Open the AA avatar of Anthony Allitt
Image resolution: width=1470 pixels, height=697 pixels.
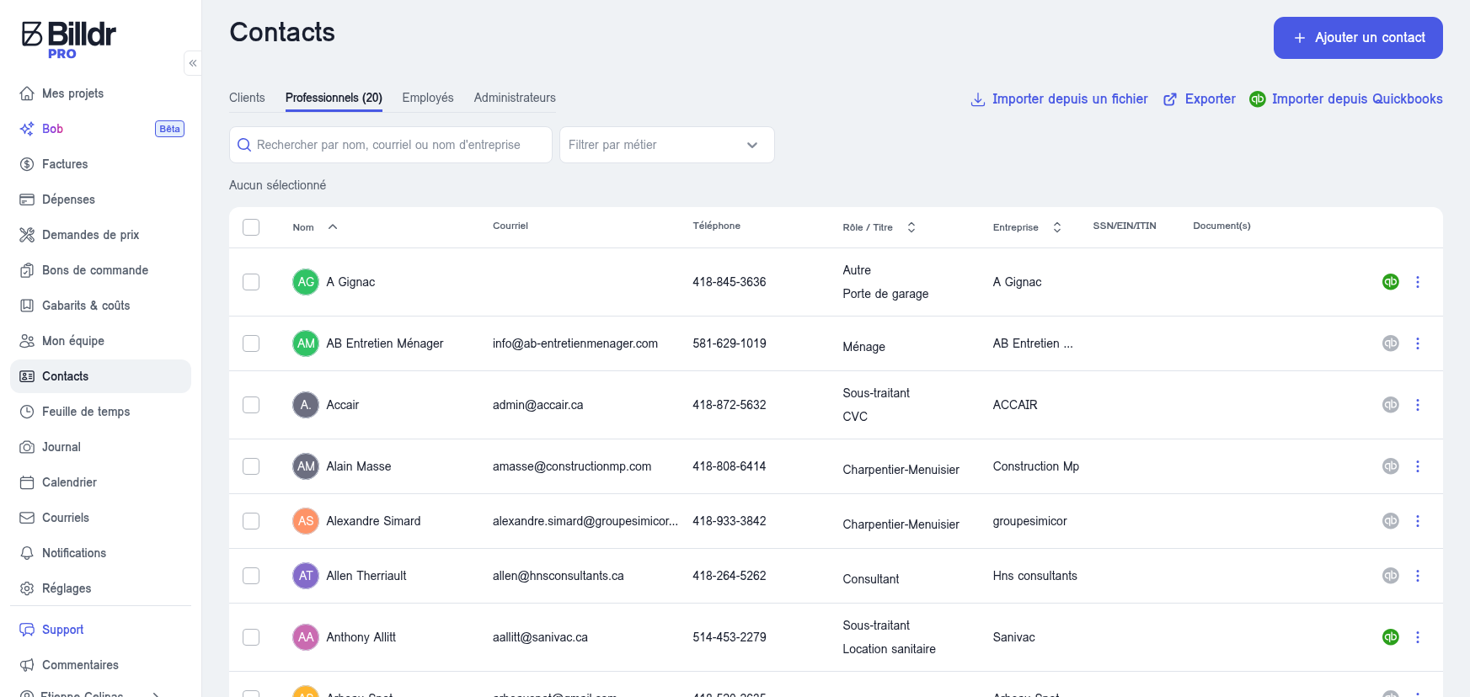[306, 637]
